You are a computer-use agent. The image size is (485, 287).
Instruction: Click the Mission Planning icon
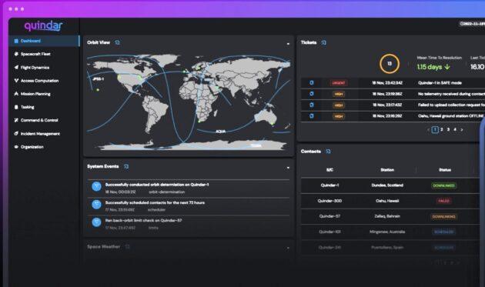[x=16, y=94]
